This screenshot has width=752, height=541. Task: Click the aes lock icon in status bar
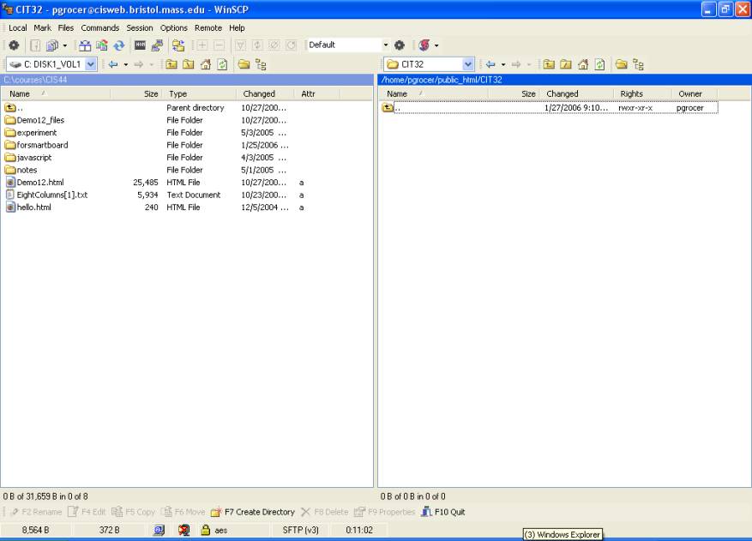pos(205,530)
